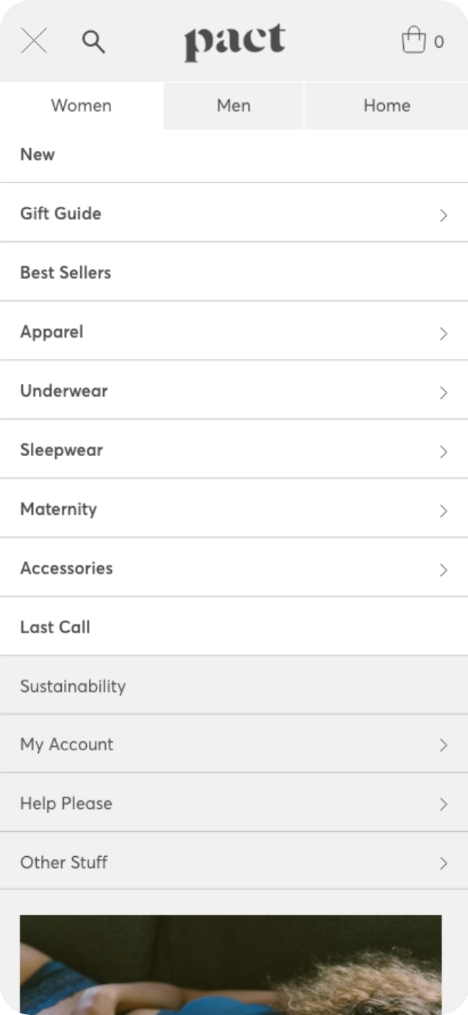Expand the Sleepwear category arrow

pyautogui.click(x=443, y=452)
